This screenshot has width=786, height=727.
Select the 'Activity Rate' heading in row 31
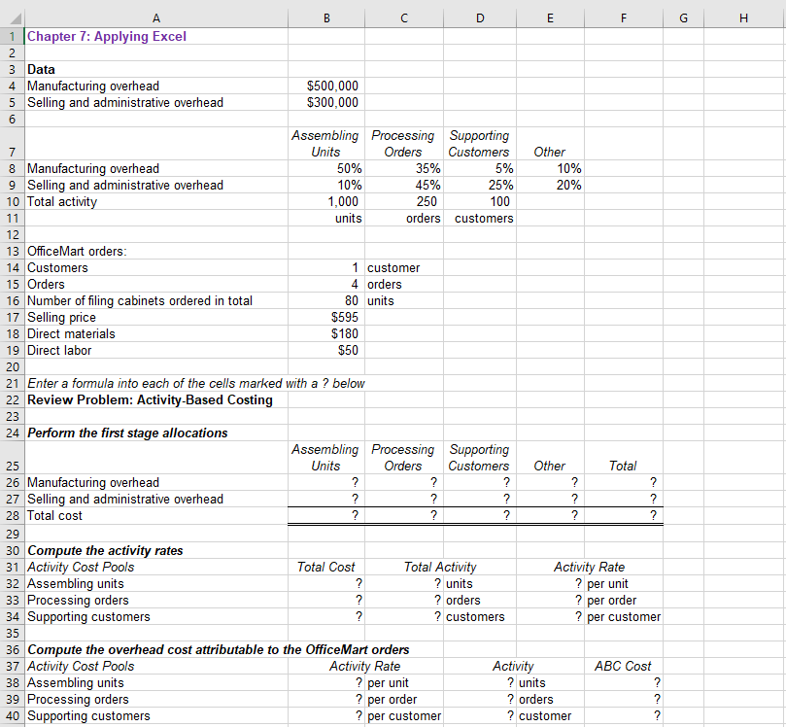point(589,567)
